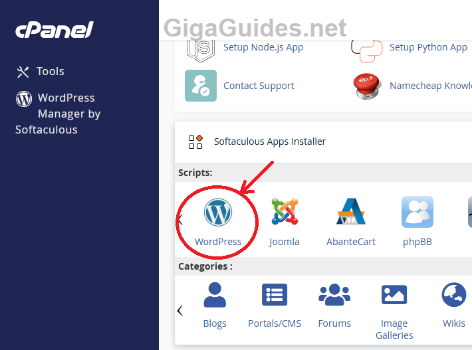472x350 pixels.
Task: Click the AbanteCart script logo
Action: (351, 211)
